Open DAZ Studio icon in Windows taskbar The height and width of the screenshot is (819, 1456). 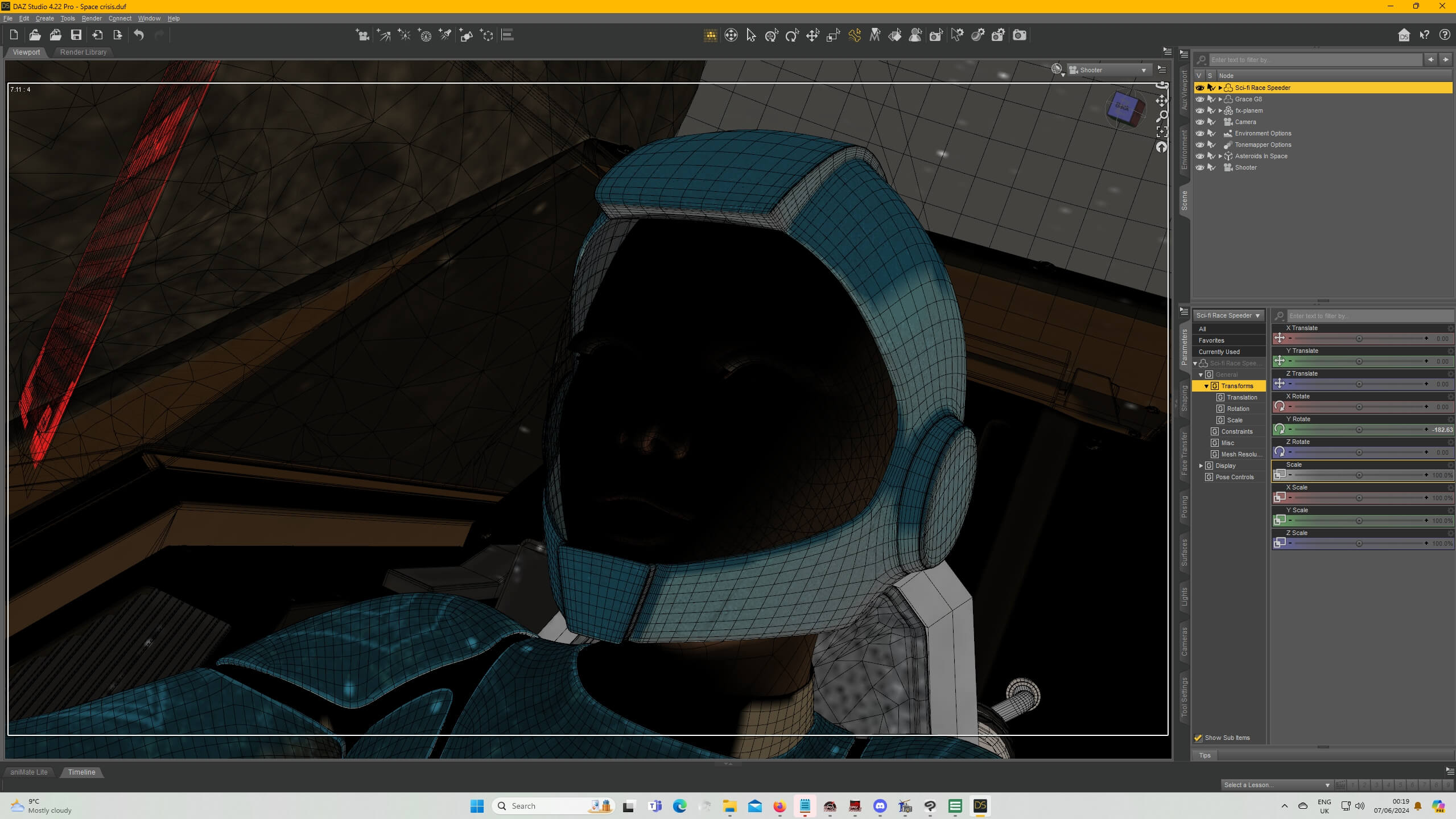(x=980, y=805)
